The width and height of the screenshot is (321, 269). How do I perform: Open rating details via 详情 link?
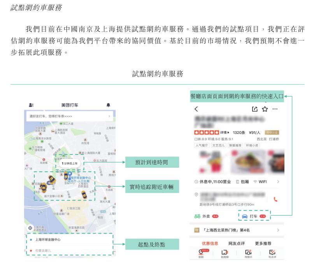tap(225, 133)
